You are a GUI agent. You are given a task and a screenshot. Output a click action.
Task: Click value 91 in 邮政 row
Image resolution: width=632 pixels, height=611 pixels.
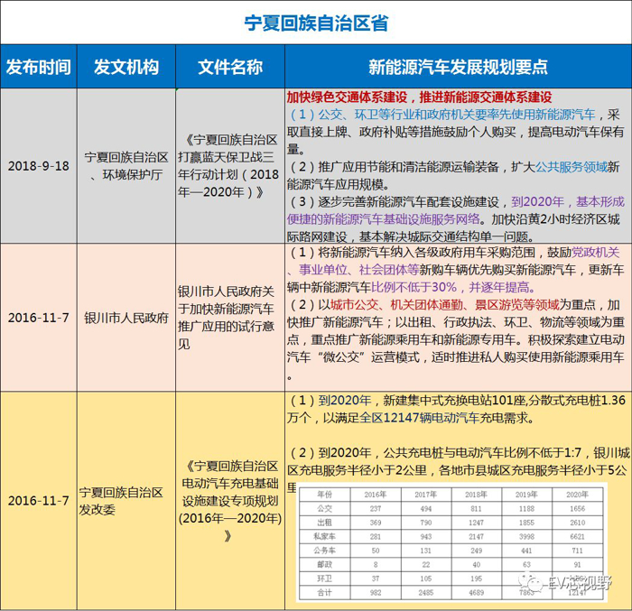pyautogui.click(x=577, y=564)
